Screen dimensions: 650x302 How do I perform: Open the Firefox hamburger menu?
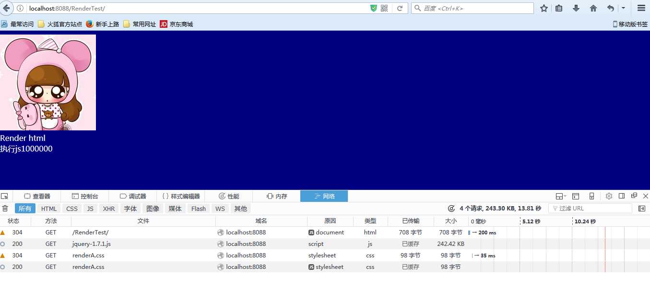[641, 8]
